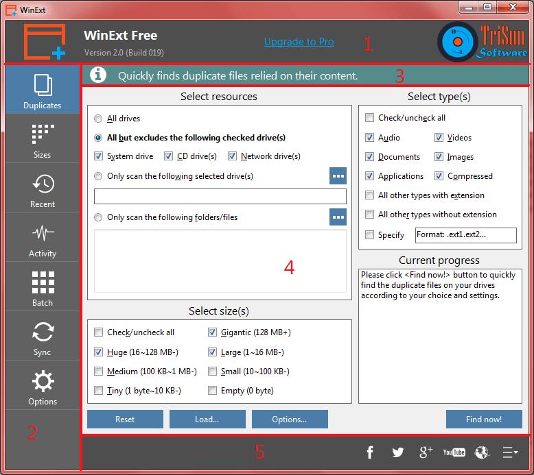Select 'All but excludes the following checked drive(s)'
The height and width of the screenshot is (475, 534).
(98, 138)
